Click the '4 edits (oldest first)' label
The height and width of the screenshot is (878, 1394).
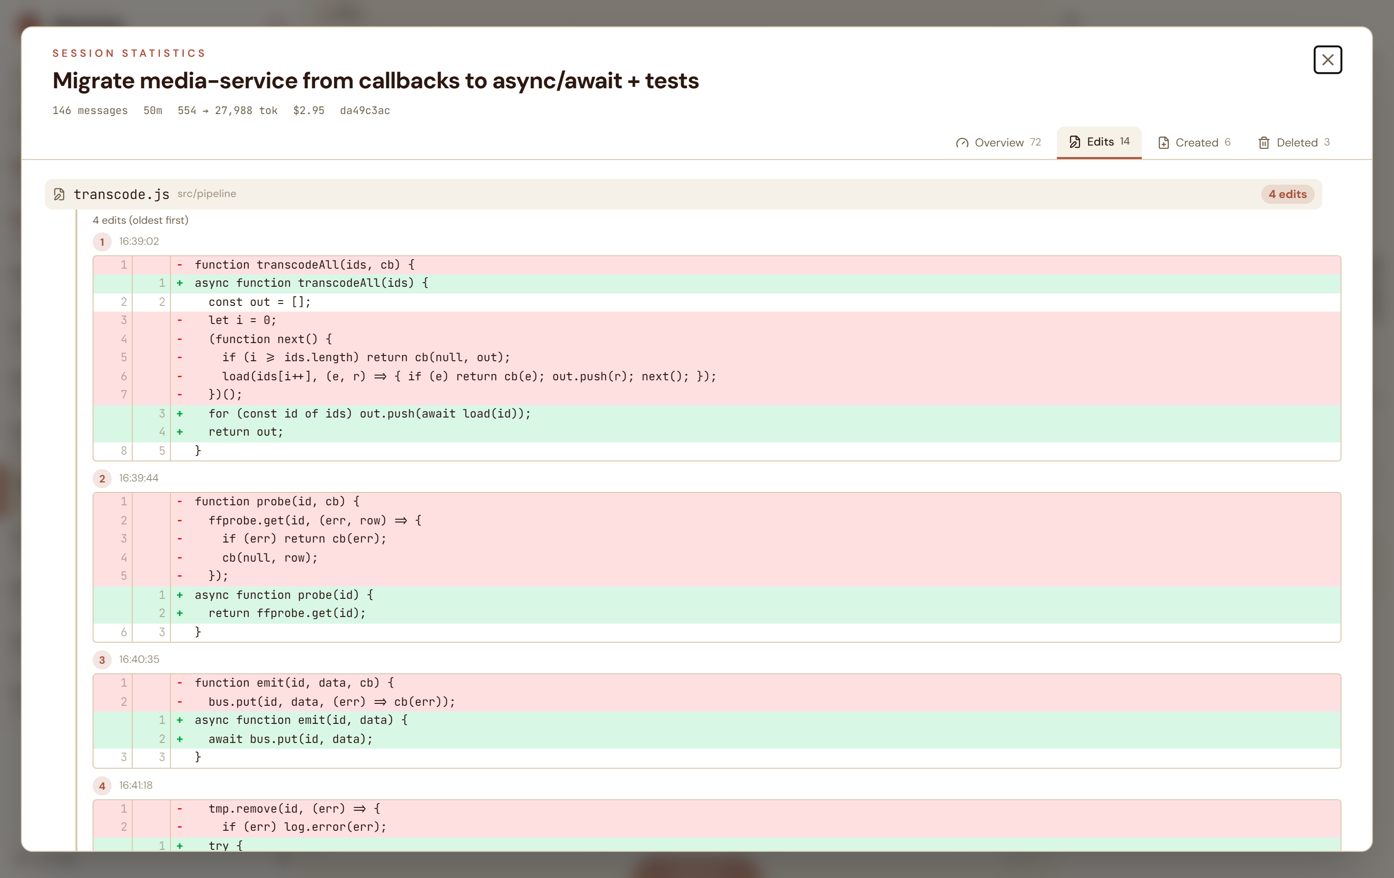(141, 220)
